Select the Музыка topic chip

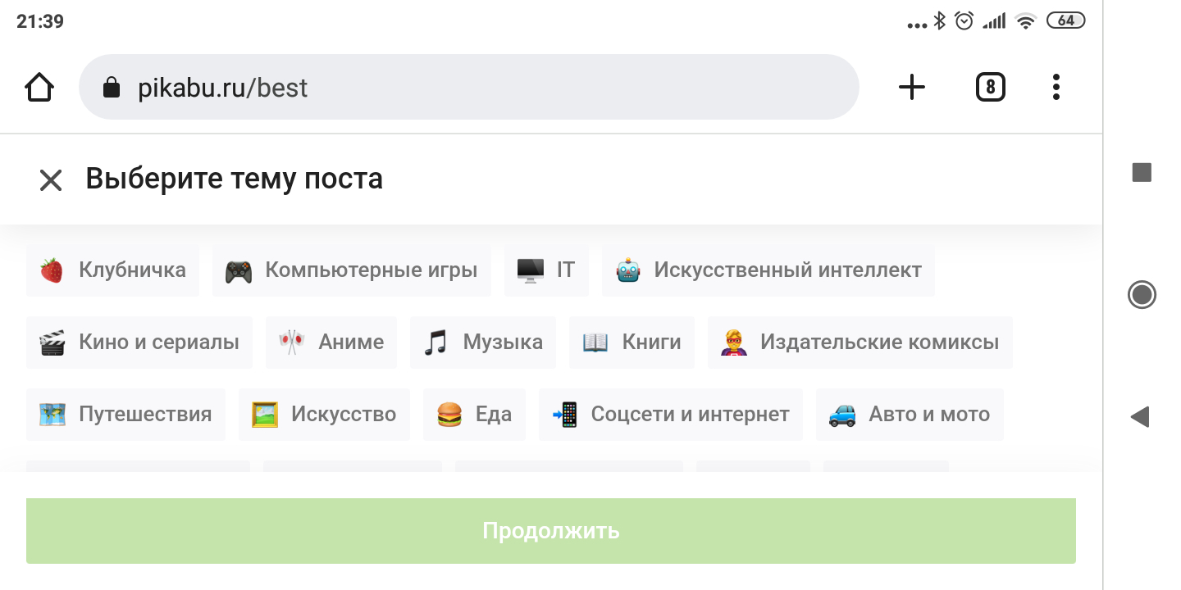click(483, 343)
